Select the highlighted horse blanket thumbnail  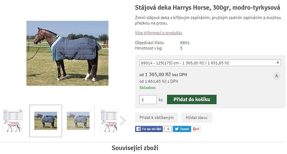tap(46, 121)
